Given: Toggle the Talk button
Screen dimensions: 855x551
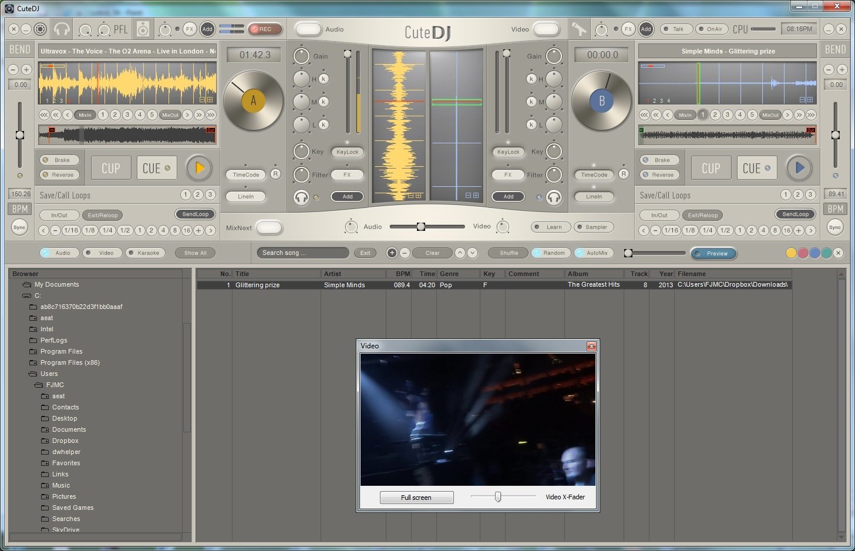Looking at the screenshot, I should pyautogui.click(x=676, y=29).
